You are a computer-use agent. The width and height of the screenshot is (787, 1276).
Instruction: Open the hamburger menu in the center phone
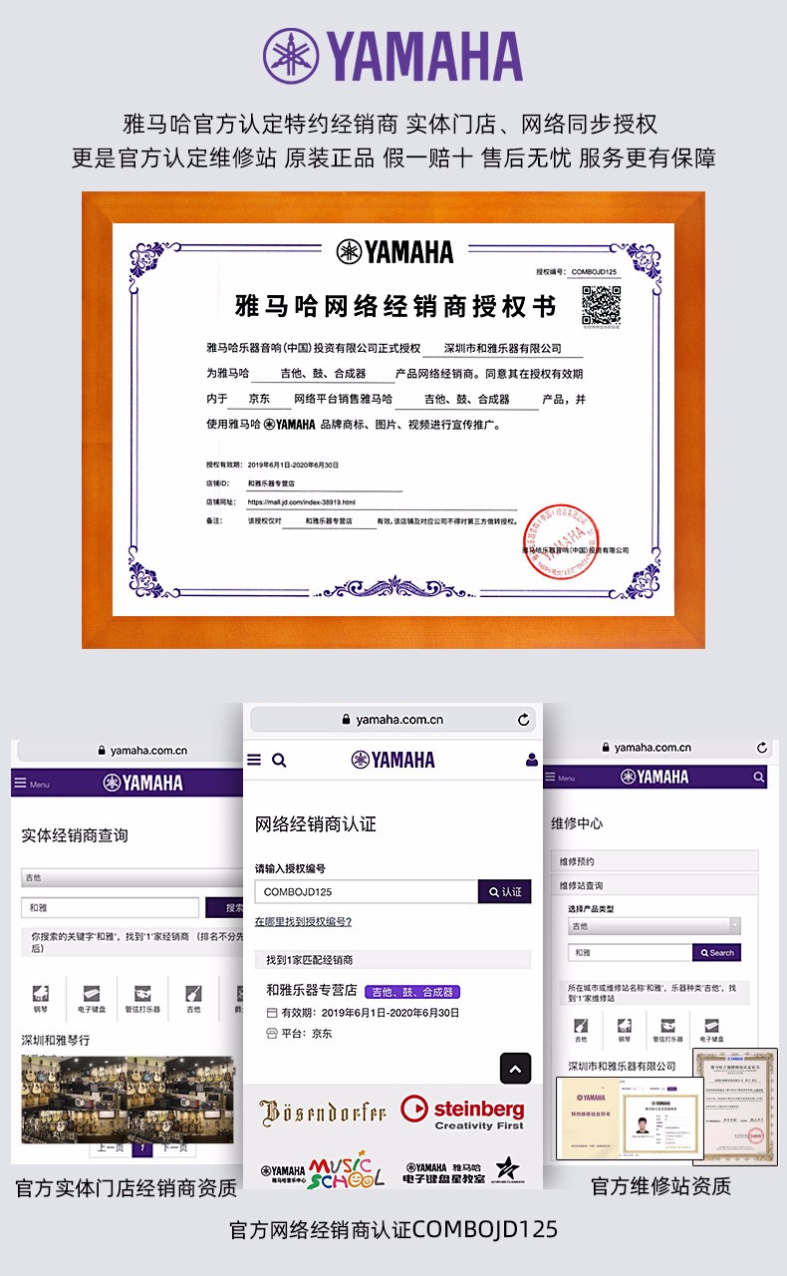pos(254,760)
